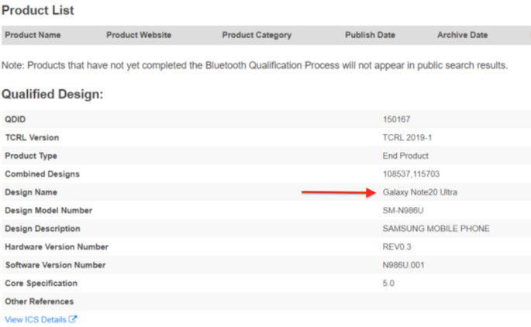The height and width of the screenshot is (327, 531).
Task: Click the Qualified Design heading
Action: point(52,94)
